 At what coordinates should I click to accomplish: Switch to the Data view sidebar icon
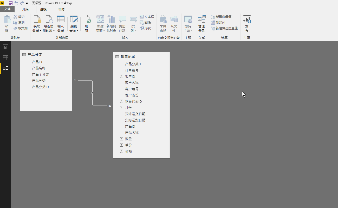pyautogui.click(x=5, y=58)
